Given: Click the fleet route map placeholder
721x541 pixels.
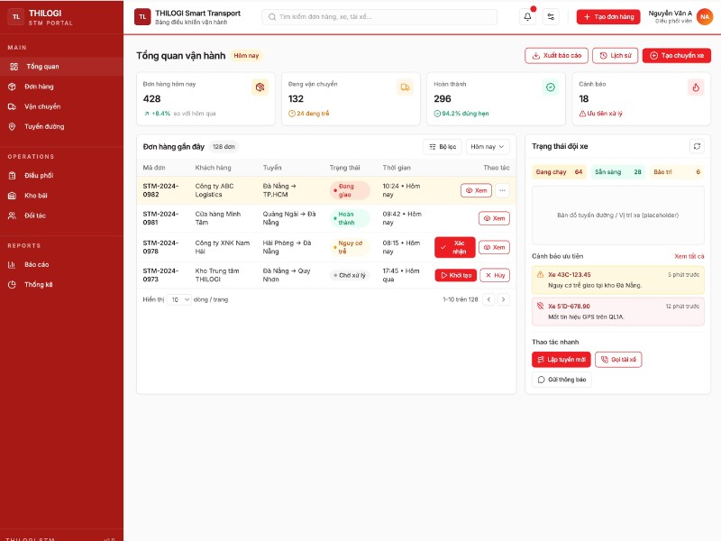Looking at the screenshot, I should (x=617, y=215).
